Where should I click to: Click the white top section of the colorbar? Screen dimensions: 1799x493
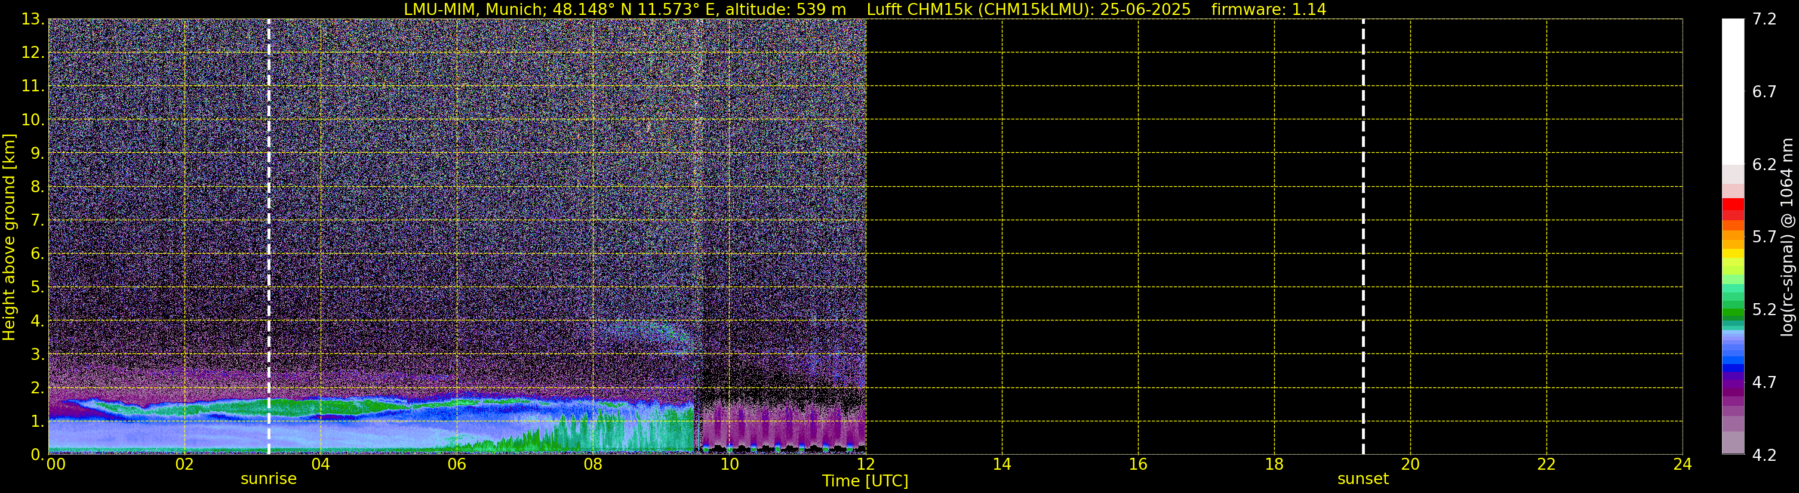tap(1733, 91)
